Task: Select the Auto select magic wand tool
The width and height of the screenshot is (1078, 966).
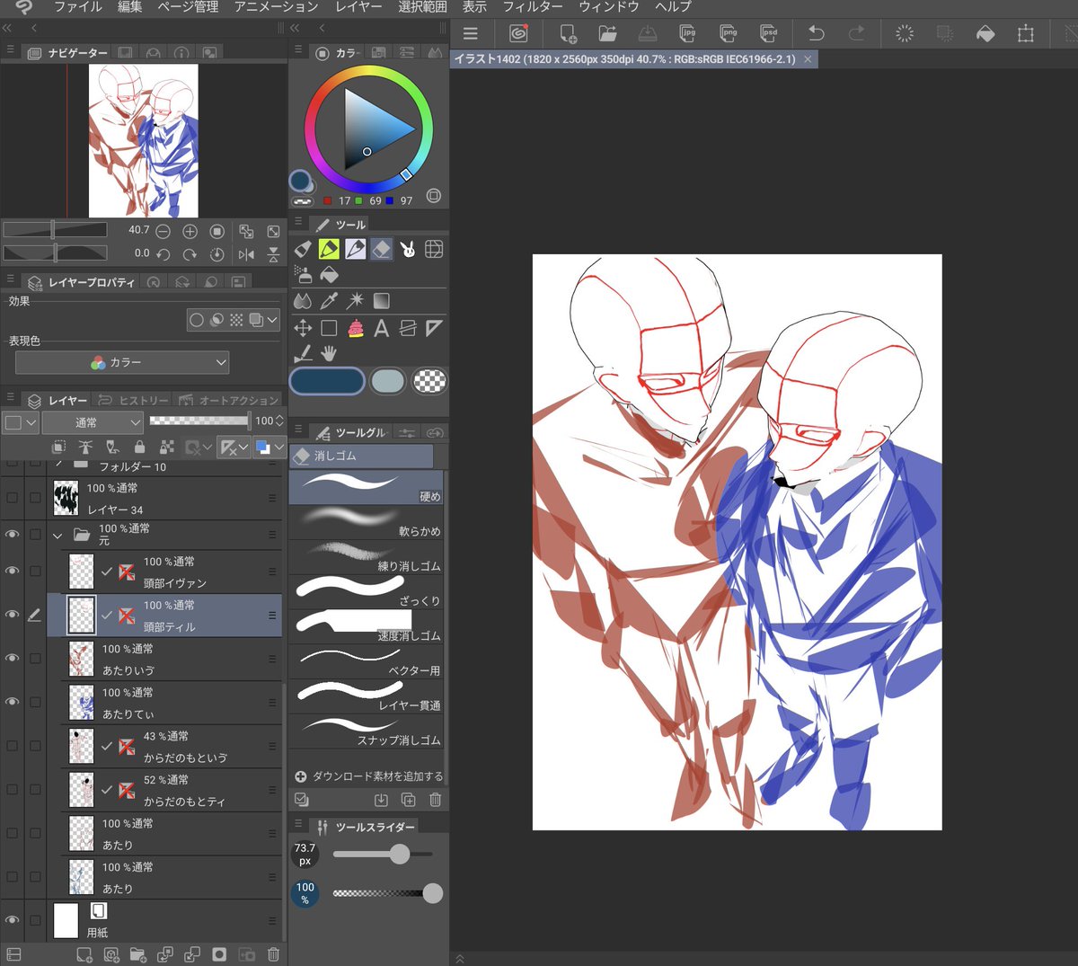Action: 356,301
